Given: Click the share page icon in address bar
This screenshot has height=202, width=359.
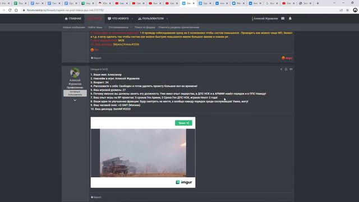Looking at the screenshot, I should point(341,10).
